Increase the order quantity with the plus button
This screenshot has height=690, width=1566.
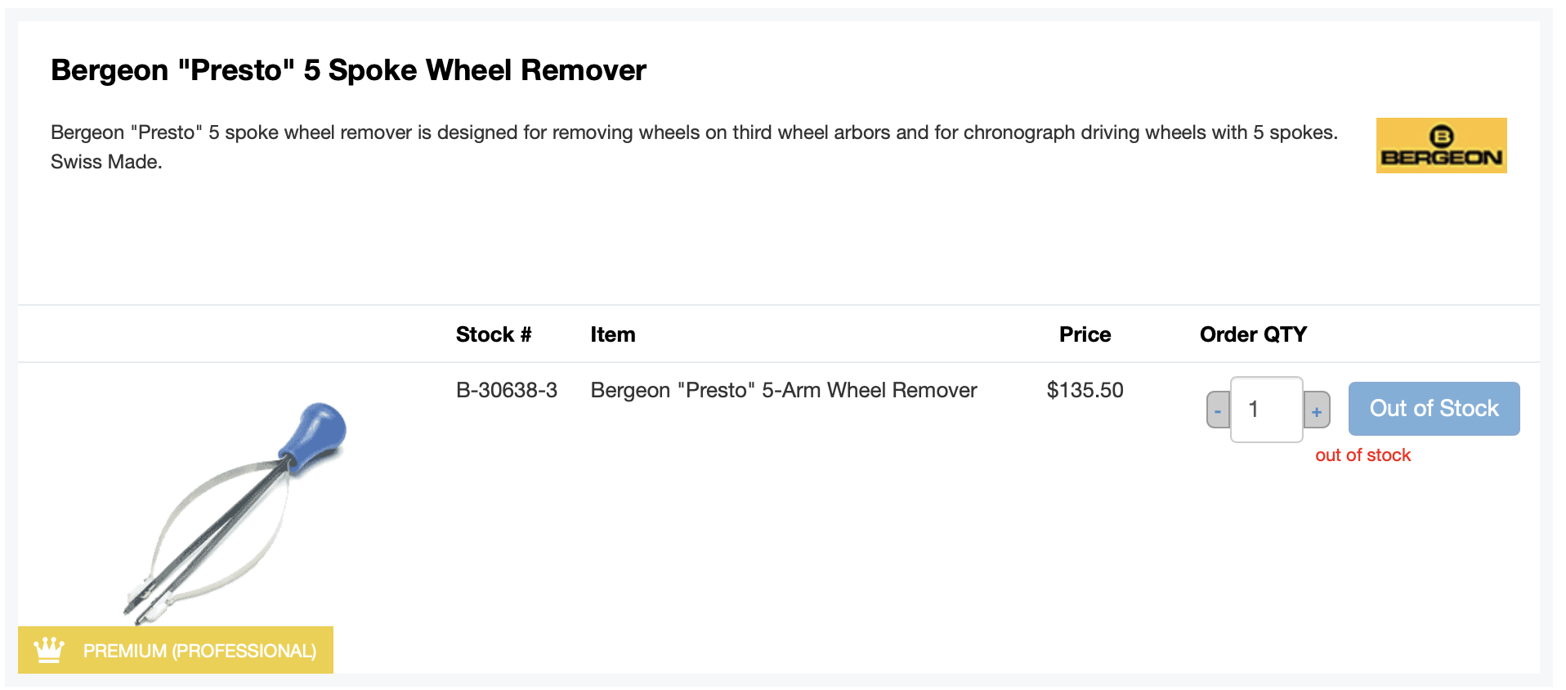tap(1316, 410)
